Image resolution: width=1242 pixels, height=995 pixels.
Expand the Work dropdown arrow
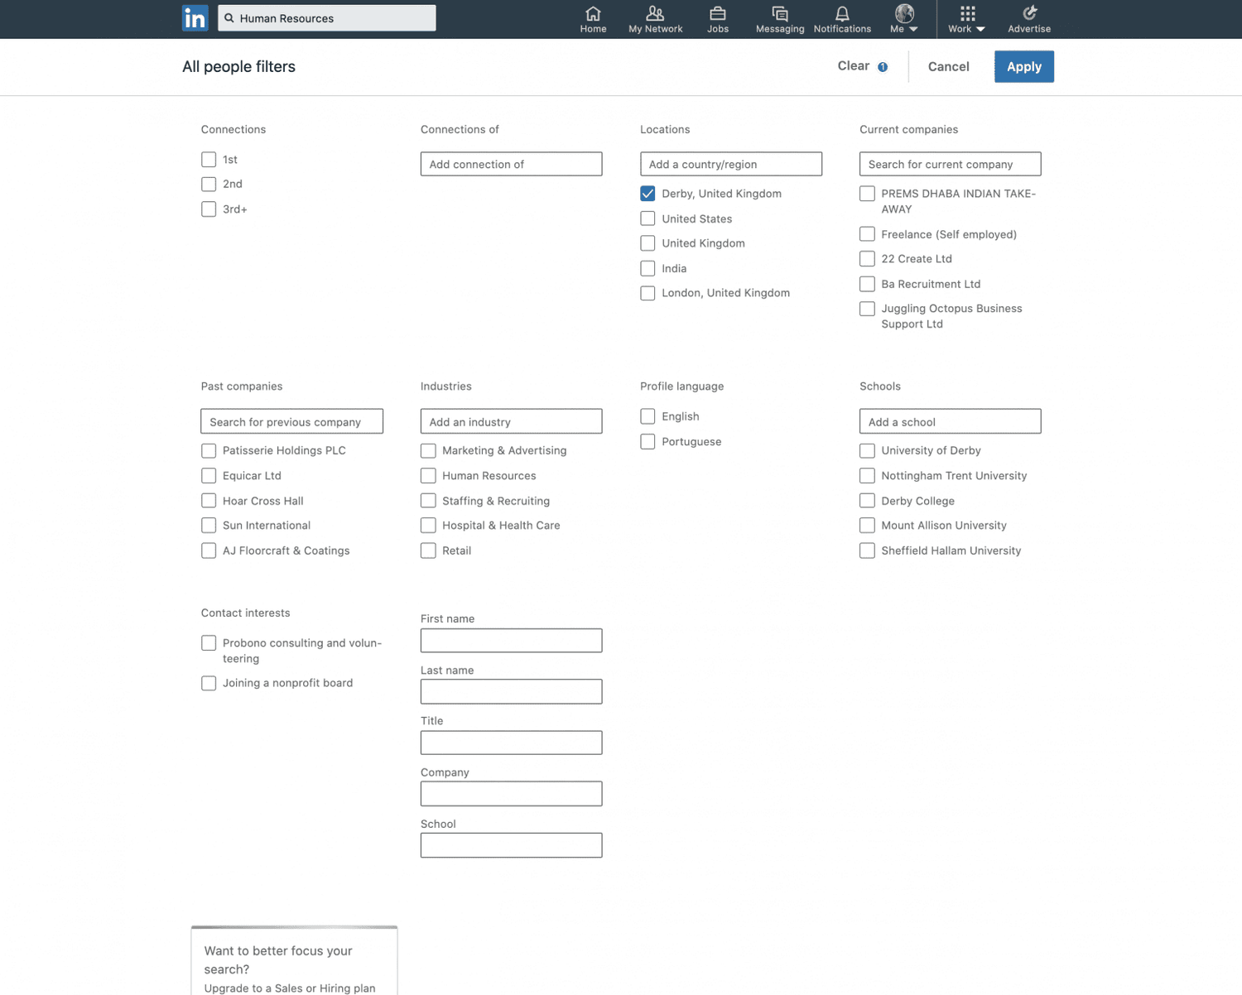tap(980, 29)
